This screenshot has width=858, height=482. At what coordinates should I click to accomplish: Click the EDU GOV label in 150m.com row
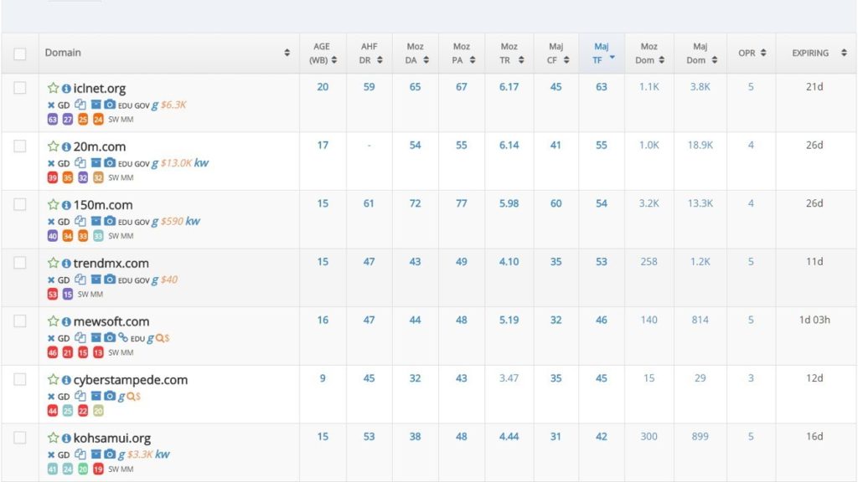(134, 222)
